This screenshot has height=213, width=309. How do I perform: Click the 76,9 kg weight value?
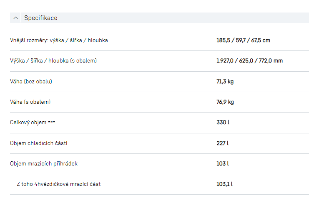(225, 102)
